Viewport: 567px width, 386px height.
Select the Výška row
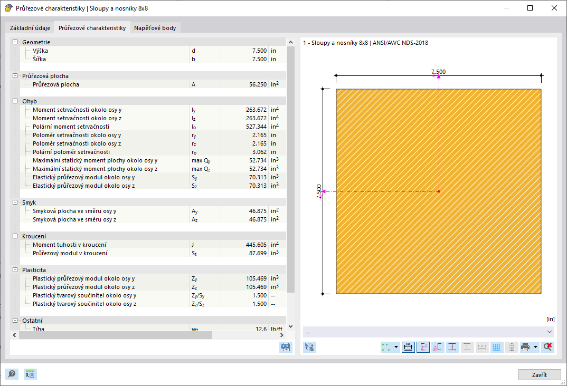pyautogui.click(x=153, y=51)
